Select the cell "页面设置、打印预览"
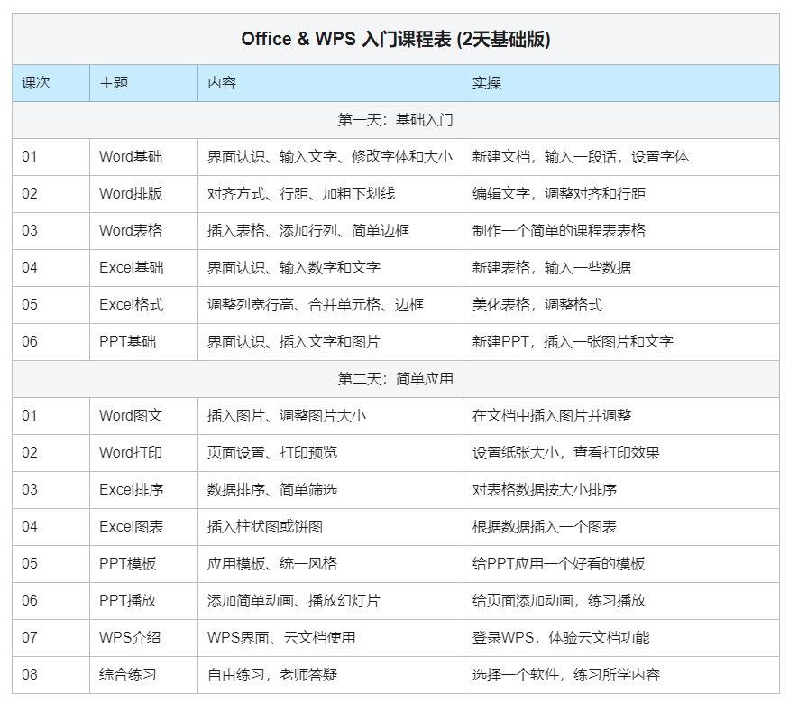 click(330, 453)
